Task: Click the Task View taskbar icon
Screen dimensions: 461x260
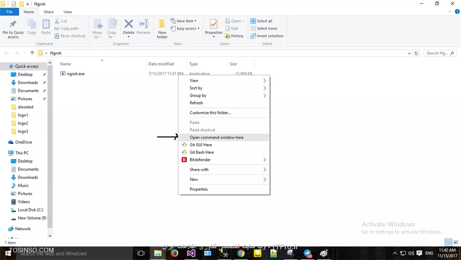Action: (x=141, y=253)
